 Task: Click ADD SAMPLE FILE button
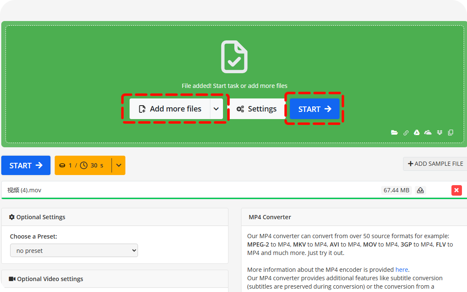coord(435,164)
